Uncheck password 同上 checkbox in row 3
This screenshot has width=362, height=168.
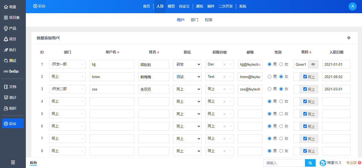(x=305, y=89)
